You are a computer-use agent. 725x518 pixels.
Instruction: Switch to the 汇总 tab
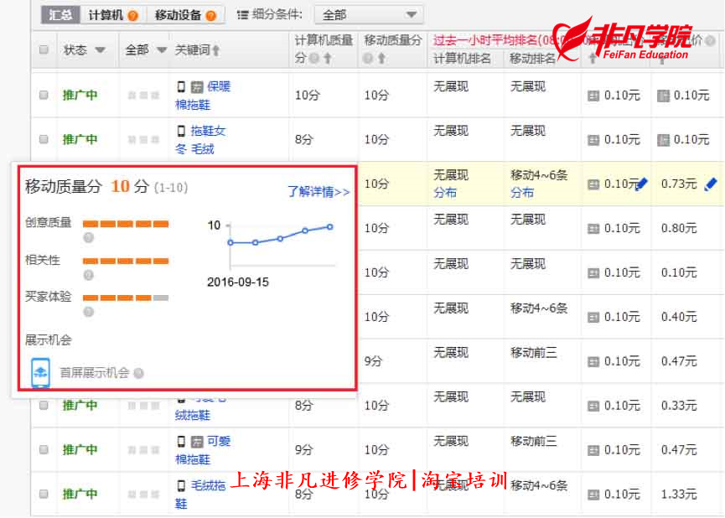click(x=60, y=15)
